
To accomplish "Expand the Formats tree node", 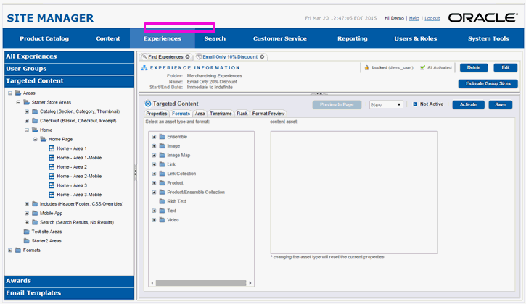I will 10,250.
